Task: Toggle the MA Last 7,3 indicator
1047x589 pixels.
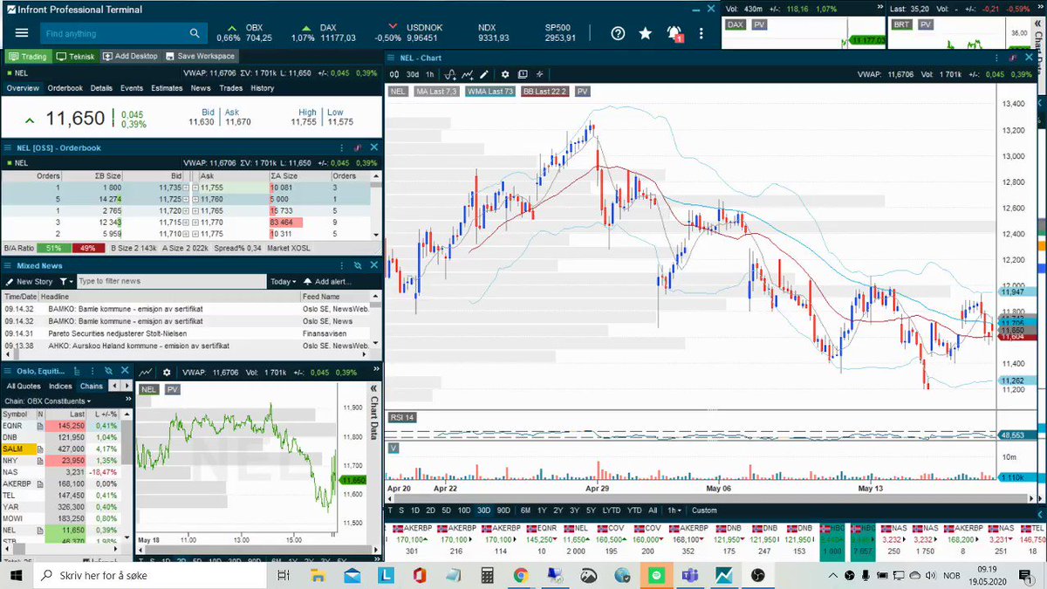Action: [x=436, y=91]
